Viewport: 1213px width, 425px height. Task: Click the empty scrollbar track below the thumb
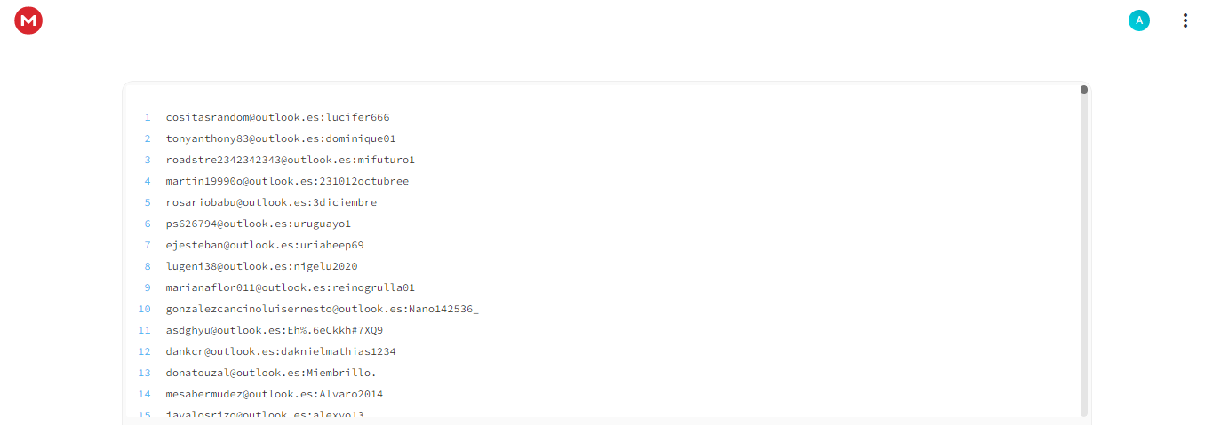1084,256
